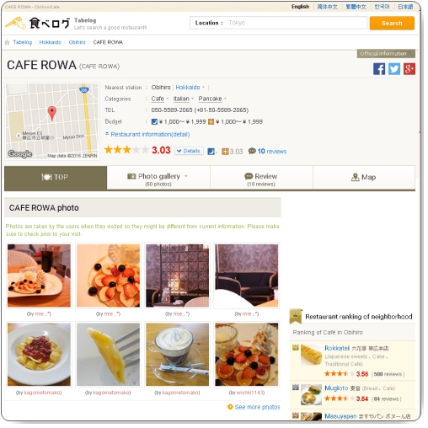428x428 pixels.
Task: Click the dinner moon rating icon
Action: pos(211,152)
